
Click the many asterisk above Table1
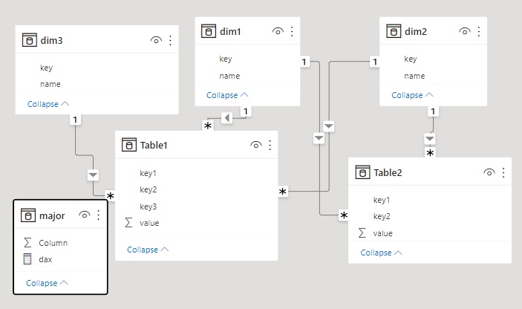coord(208,126)
